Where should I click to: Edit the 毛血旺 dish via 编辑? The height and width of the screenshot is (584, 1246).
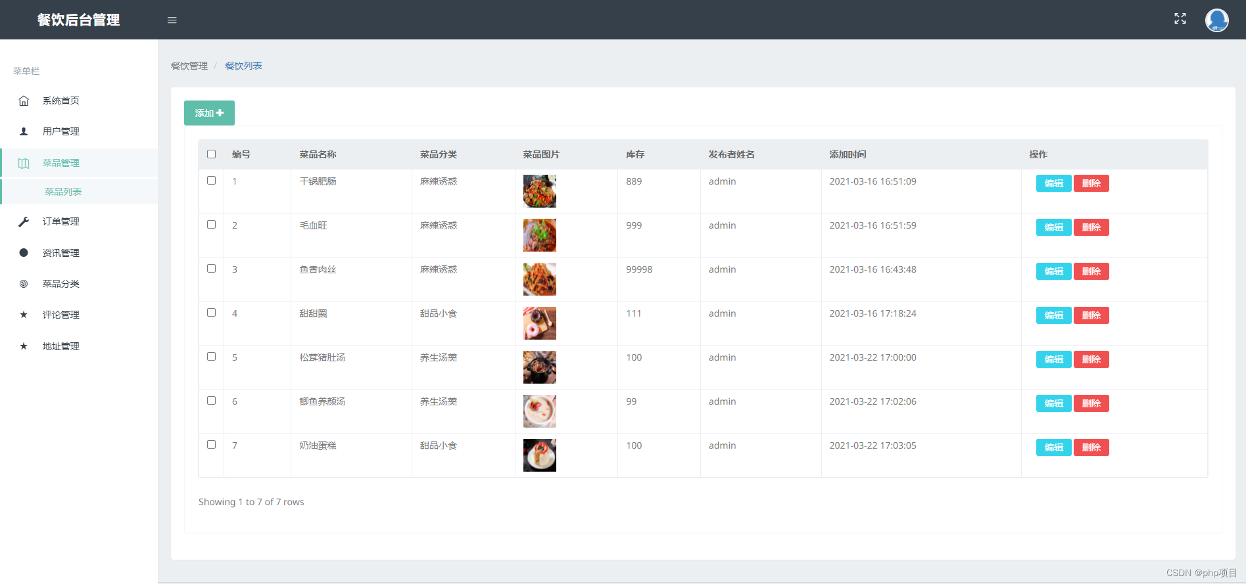[1053, 227]
